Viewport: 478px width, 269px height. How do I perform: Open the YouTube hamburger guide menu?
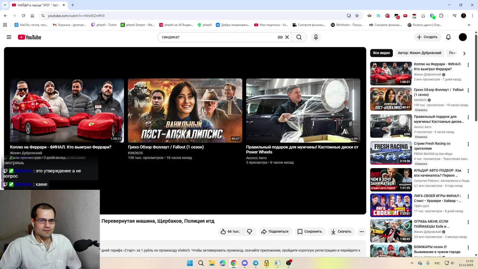[9, 37]
